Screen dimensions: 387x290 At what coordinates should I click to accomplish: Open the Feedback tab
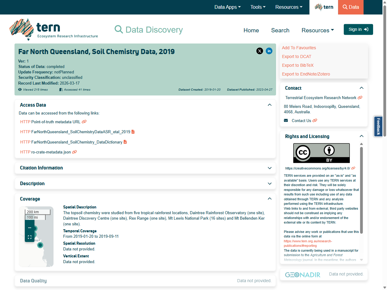click(378, 126)
